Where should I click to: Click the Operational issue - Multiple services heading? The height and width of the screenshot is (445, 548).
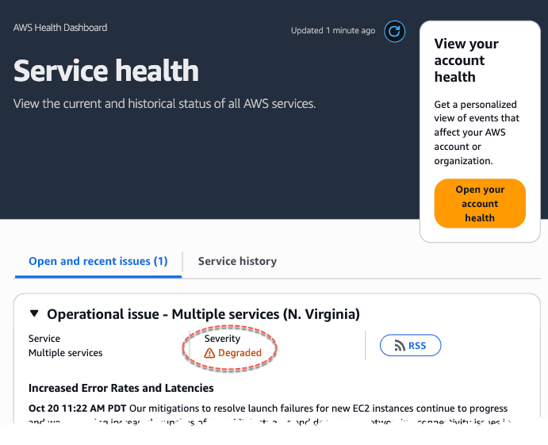point(203,314)
